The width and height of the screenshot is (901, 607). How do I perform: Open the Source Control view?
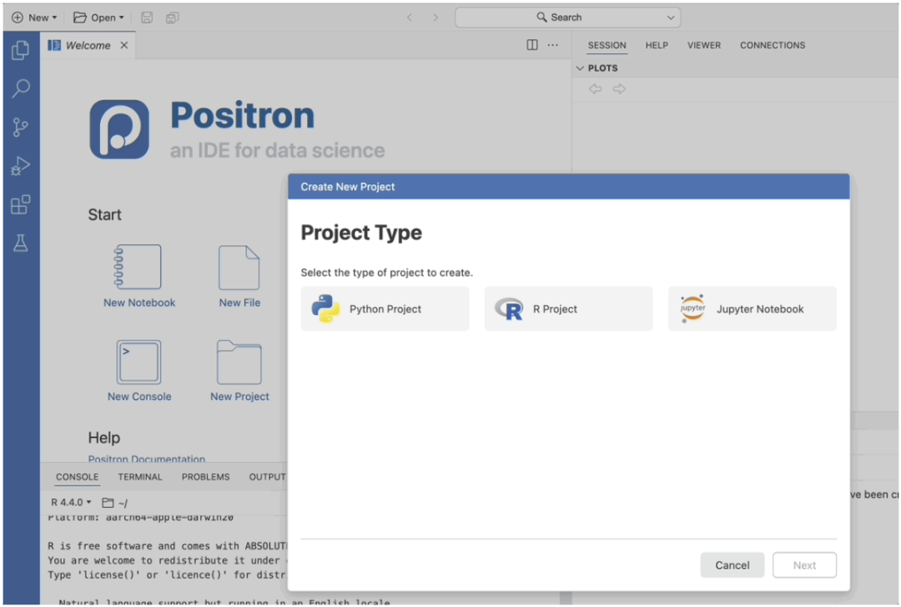[x=21, y=127]
